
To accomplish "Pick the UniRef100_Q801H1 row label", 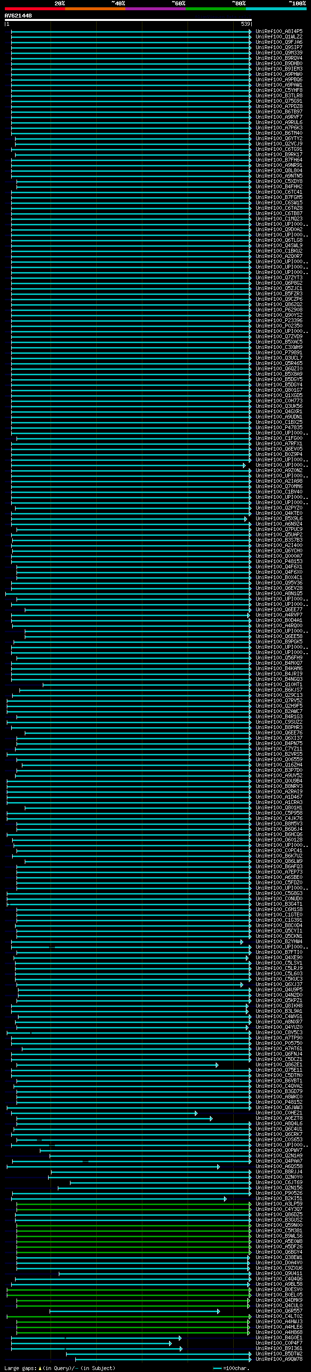I will [x=278, y=807].
